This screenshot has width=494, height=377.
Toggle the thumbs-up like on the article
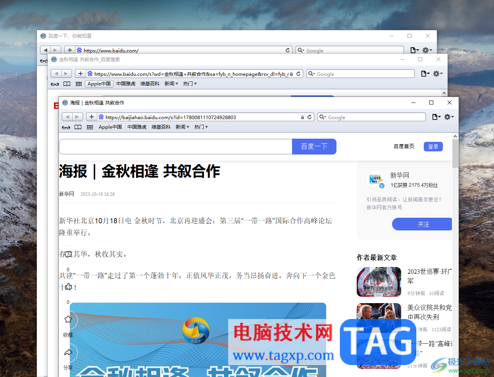click(68, 287)
